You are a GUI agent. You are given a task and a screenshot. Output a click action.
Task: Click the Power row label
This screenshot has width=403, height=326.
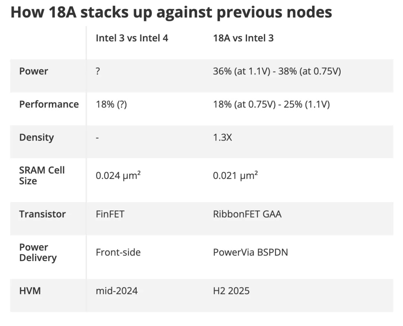(34, 71)
